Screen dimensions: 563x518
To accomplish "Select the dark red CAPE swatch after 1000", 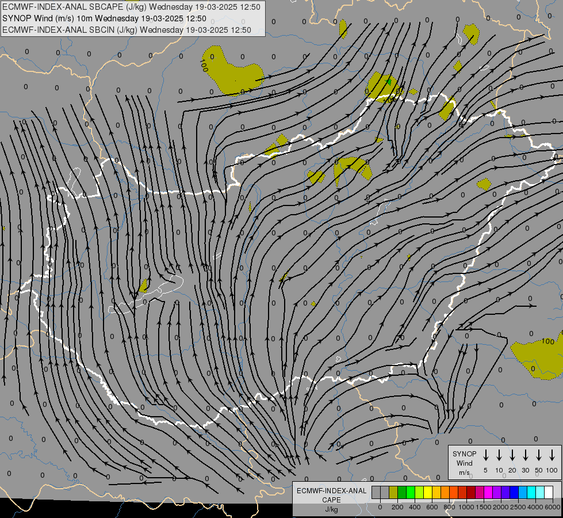I will [471, 492].
